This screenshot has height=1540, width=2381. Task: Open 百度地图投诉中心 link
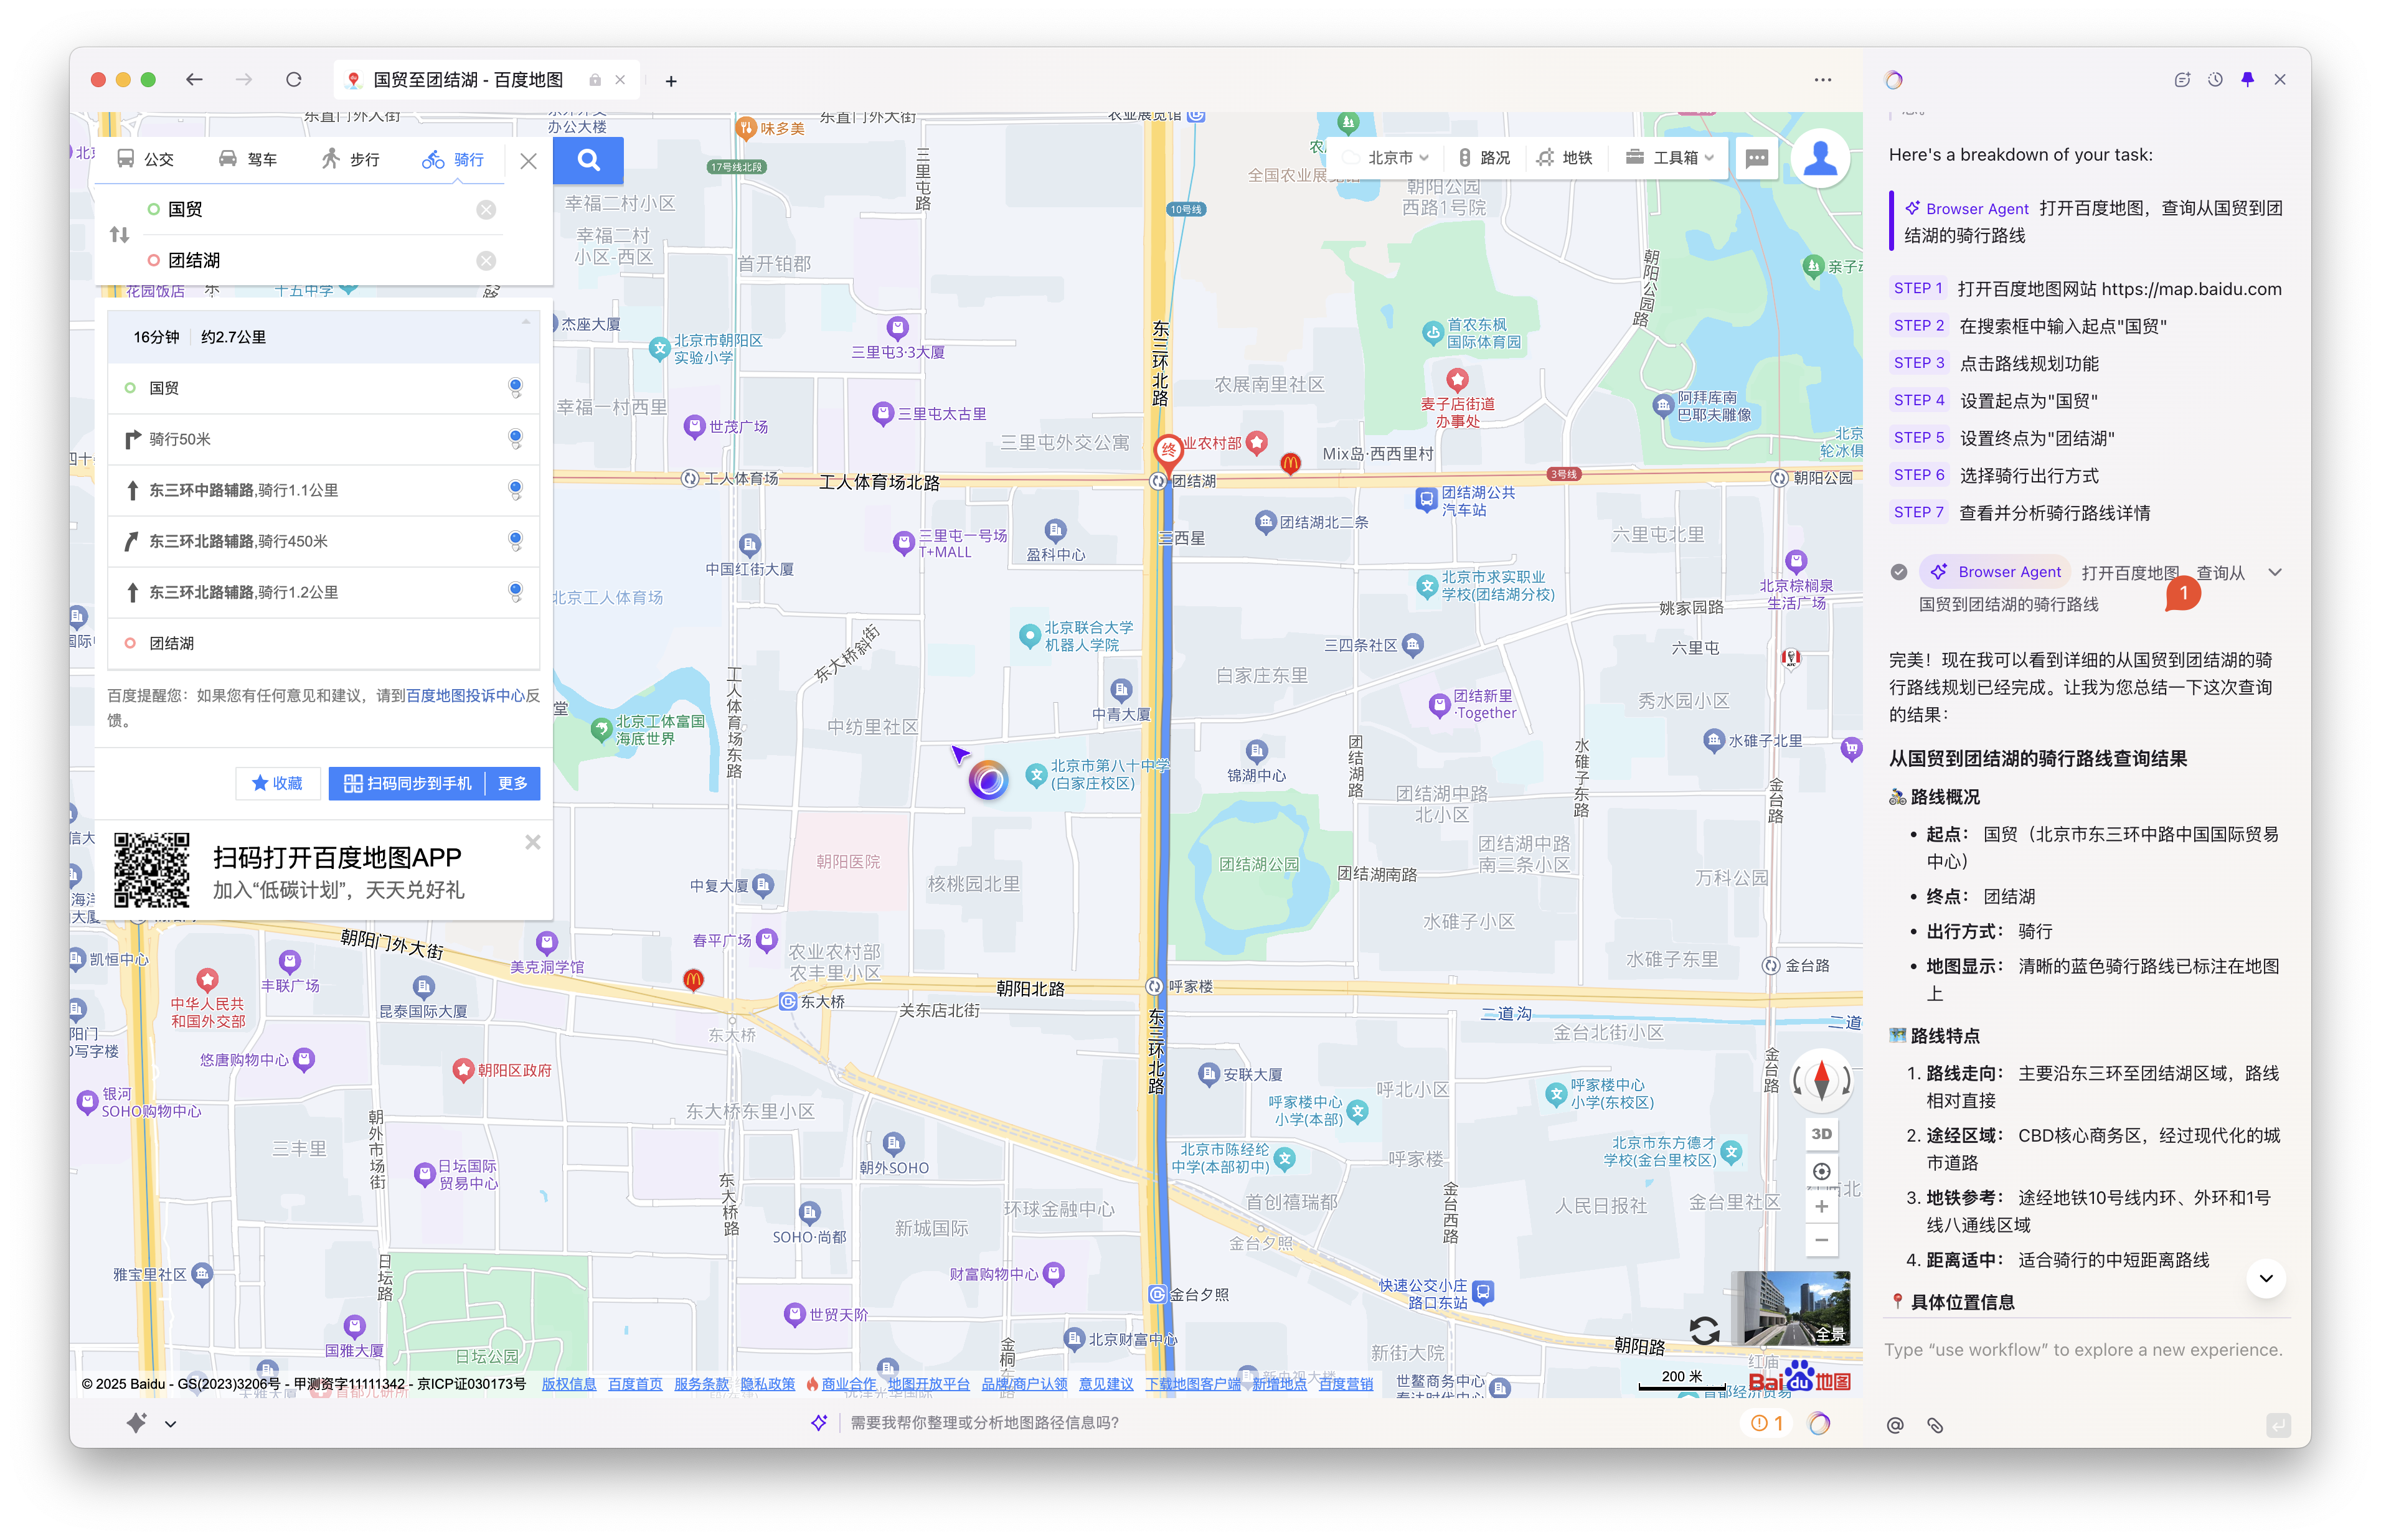(465, 696)
